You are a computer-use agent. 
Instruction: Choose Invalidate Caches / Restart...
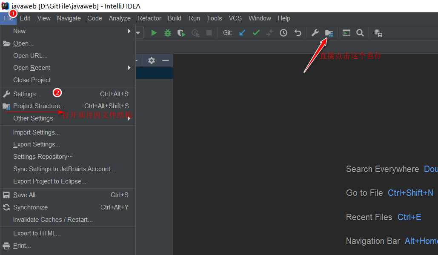click(68, 220)
